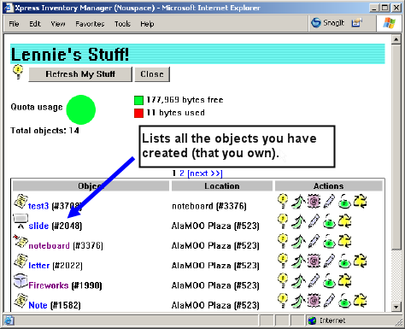Viewport: 405px width, 329px height.
Task: Click pencil edit icon in Fireworks row
Action: [314, 281]
